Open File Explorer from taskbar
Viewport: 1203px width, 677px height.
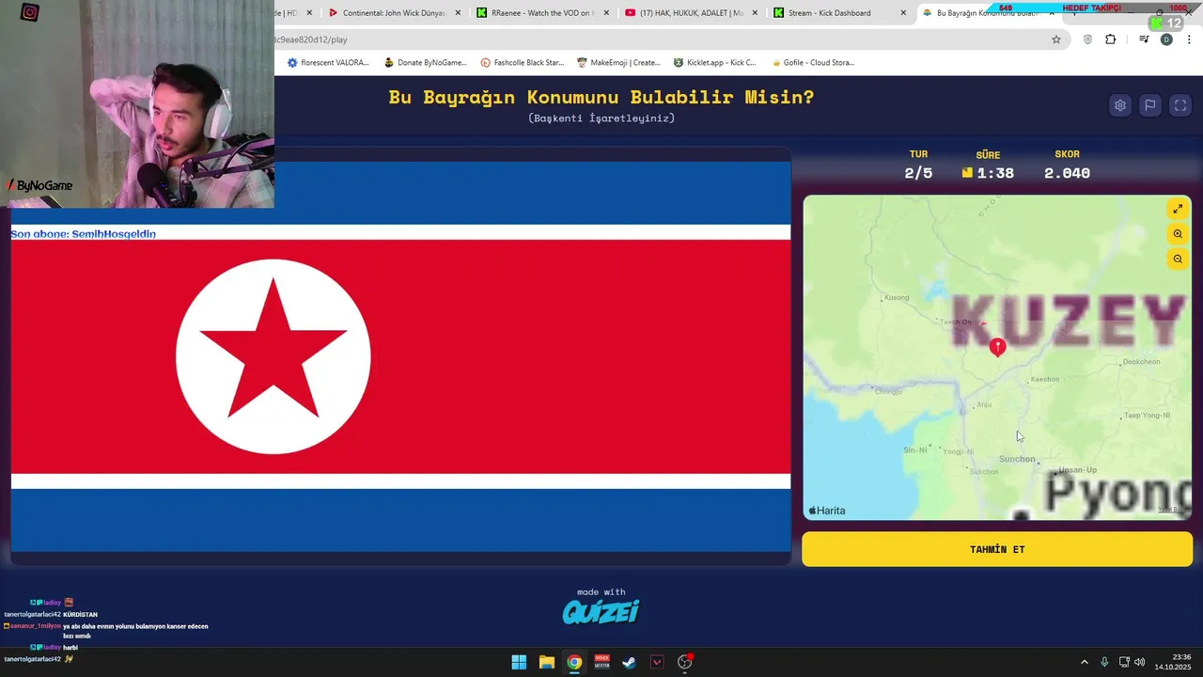[546, 662]
